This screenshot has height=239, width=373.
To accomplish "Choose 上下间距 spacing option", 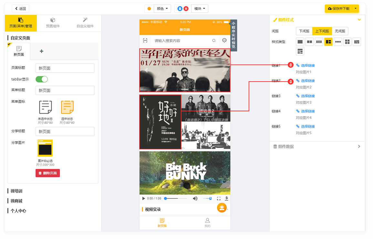I will pos(322,31).
